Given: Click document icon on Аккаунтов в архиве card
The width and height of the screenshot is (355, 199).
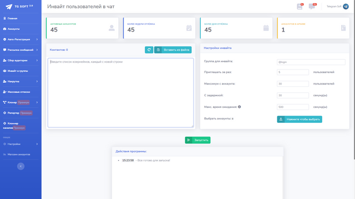Looking at the screenshot, I should click(x=343, y=28).
